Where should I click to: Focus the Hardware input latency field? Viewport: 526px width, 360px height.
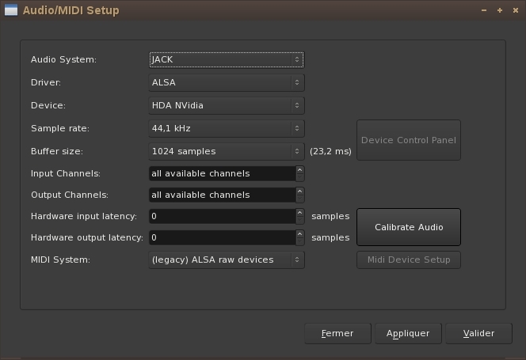click(x=221, y=216)
